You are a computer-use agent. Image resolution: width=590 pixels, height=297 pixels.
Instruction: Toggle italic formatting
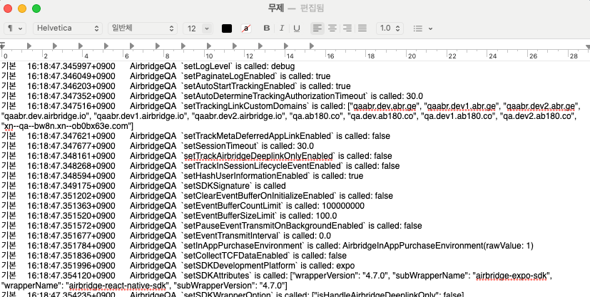282,28
